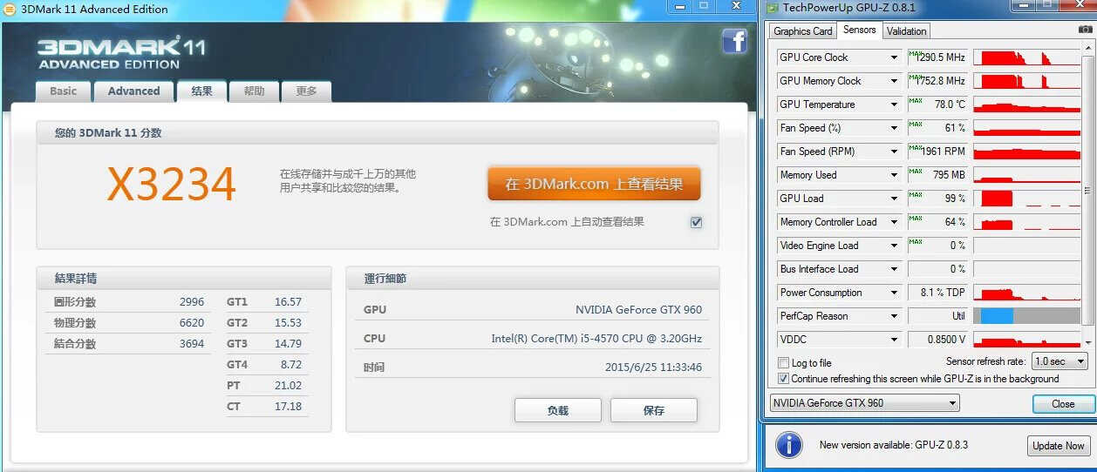Click the Update Now button
Image resolution: width=1097 pixels, height=472 pixels.
1059,445
